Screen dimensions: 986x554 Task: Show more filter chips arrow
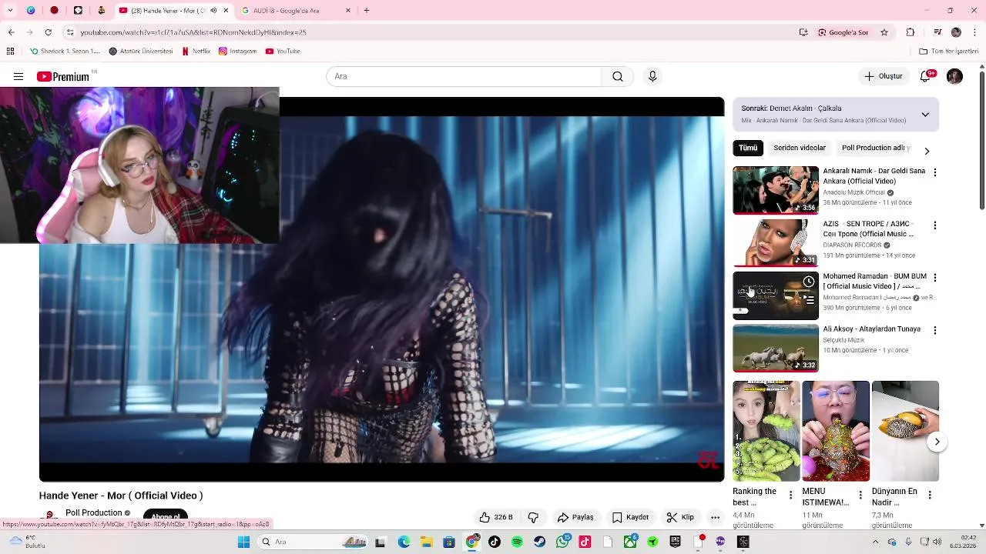tap(927, 151)
